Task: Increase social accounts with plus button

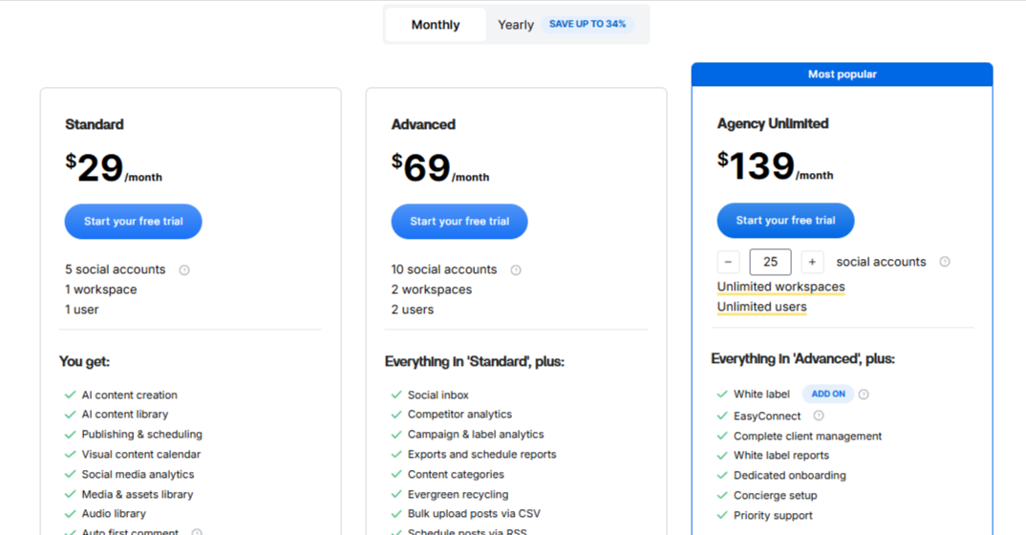Action: coord(812,262)
